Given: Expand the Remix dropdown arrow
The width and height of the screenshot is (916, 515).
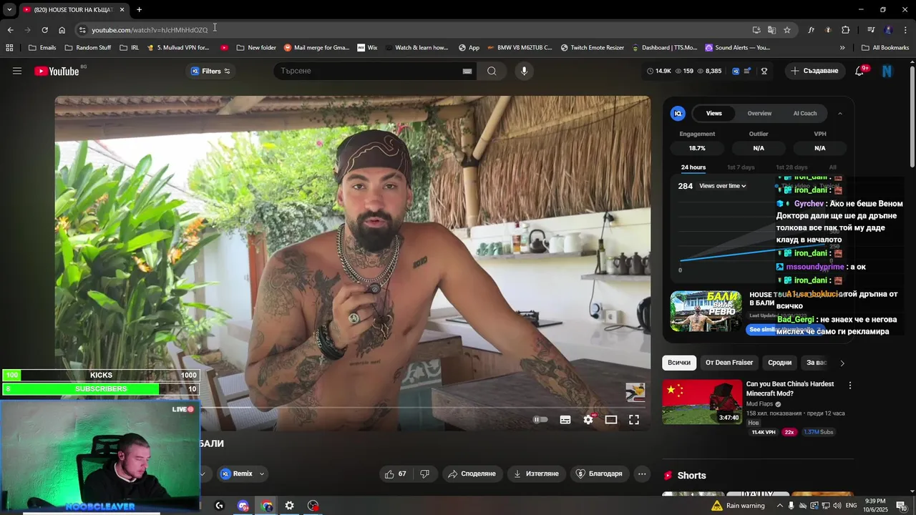Looking at the screenshot, I should click(262, 474).
